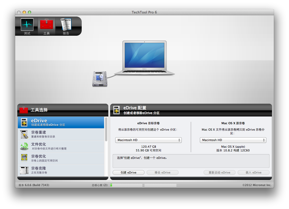Click the 选择"创建 eDrive" instruction message

tap(142, 158)
